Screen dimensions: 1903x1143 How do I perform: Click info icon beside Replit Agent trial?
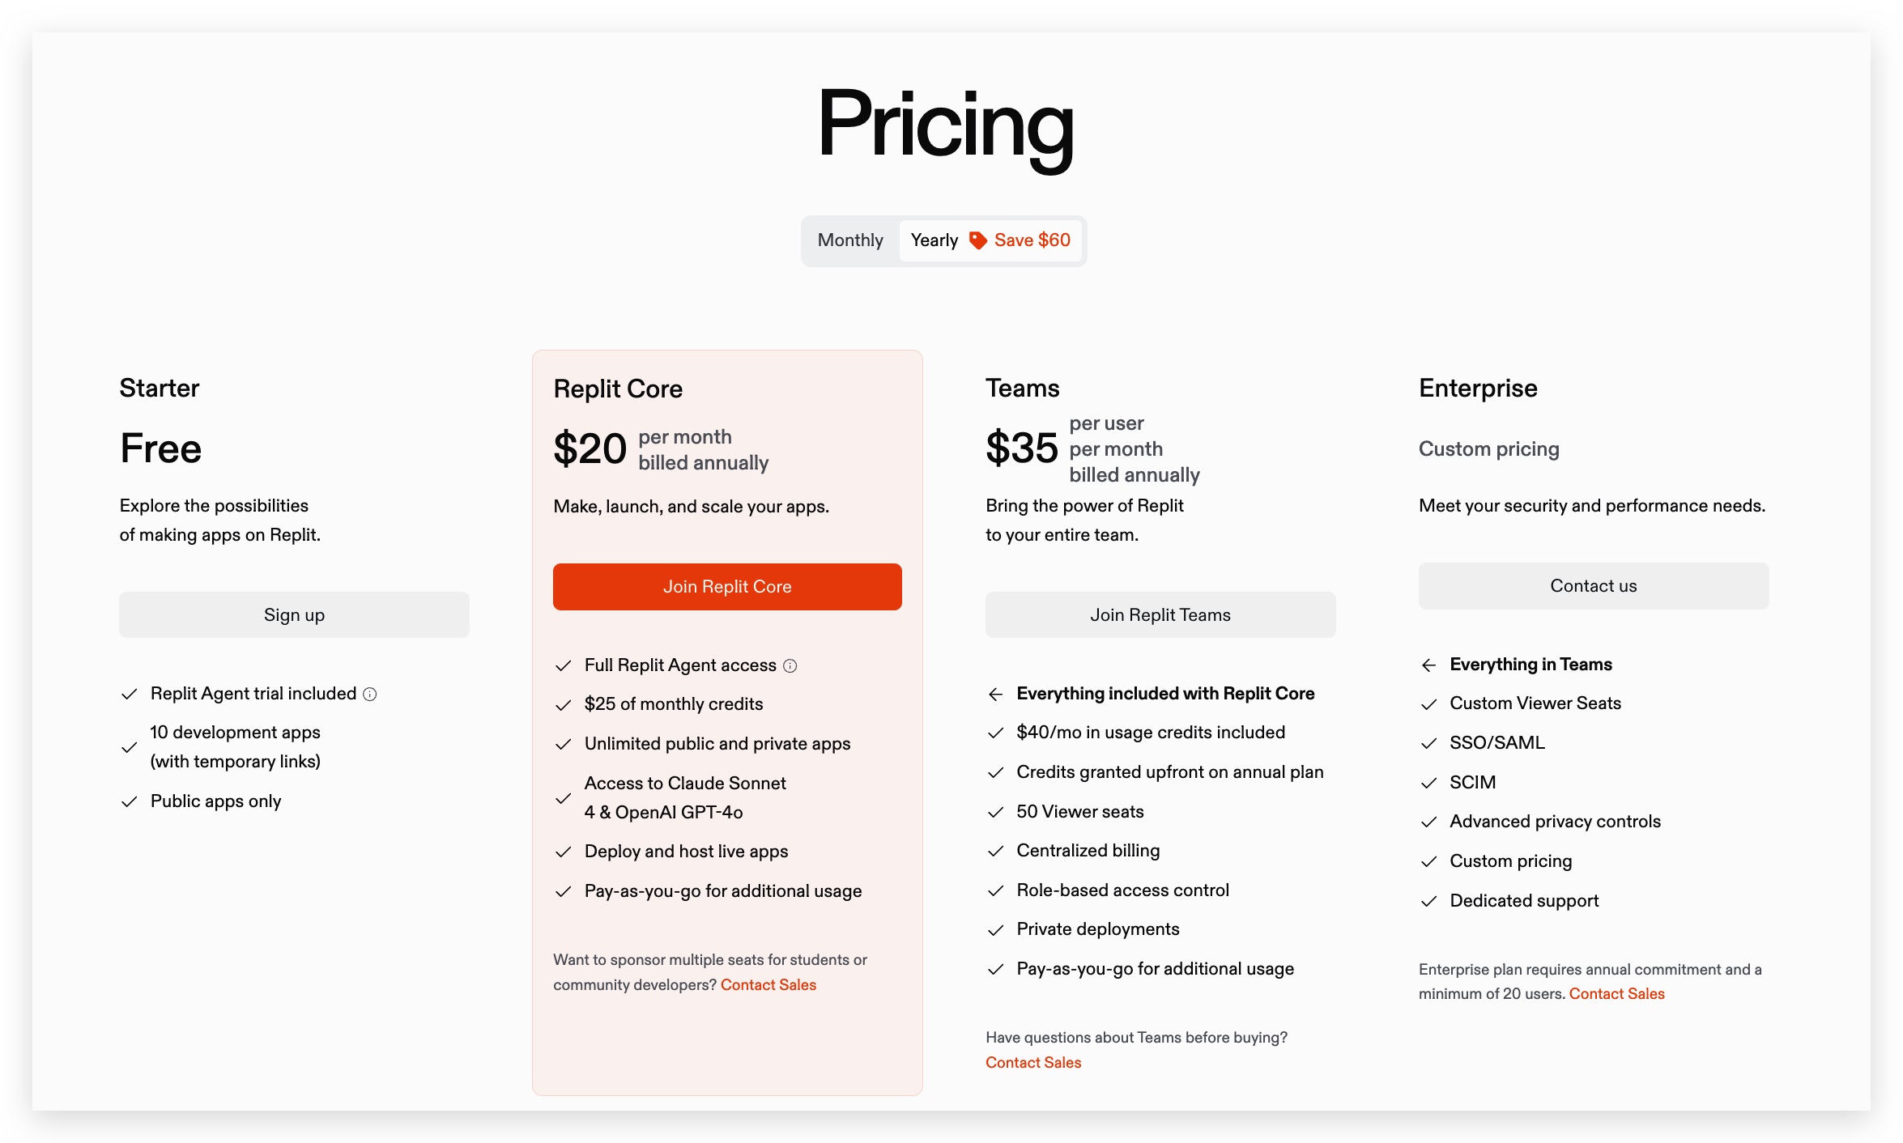370,694
